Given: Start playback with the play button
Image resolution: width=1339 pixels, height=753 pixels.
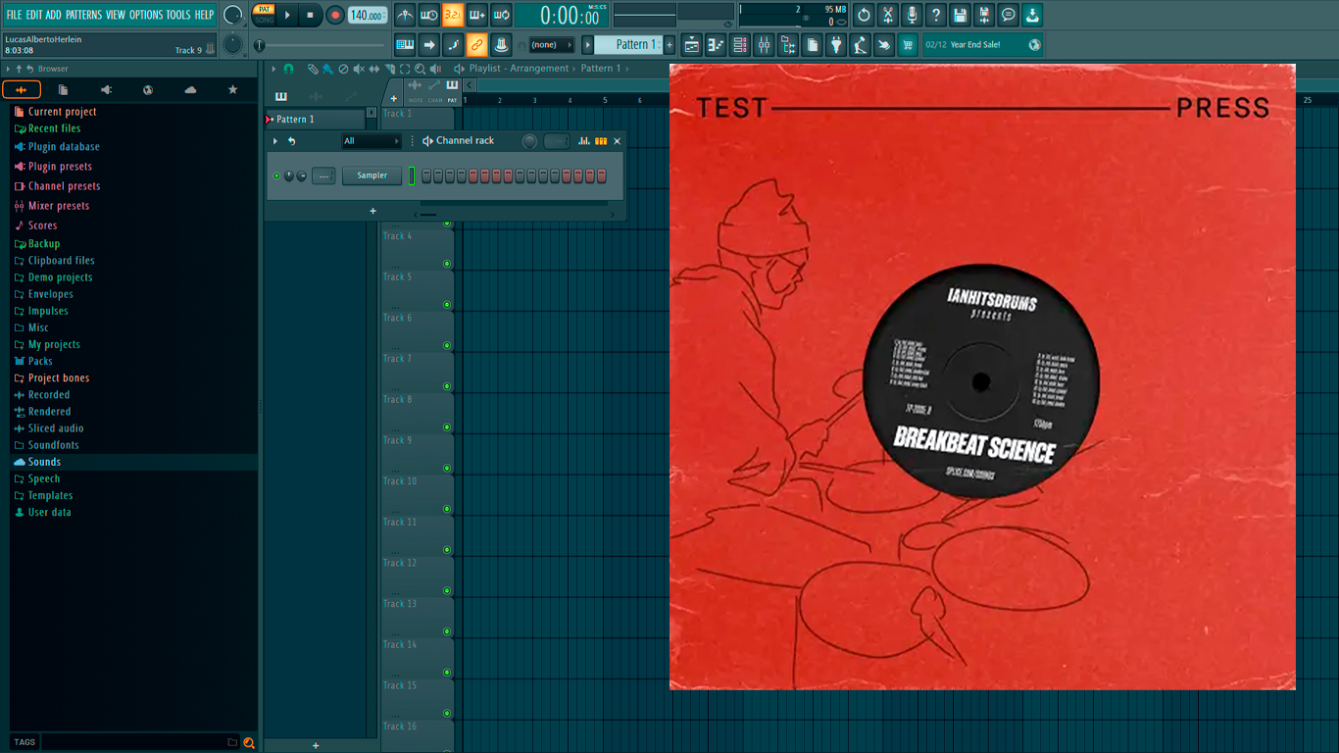Looking at the screenshot, I should point(287,15).
